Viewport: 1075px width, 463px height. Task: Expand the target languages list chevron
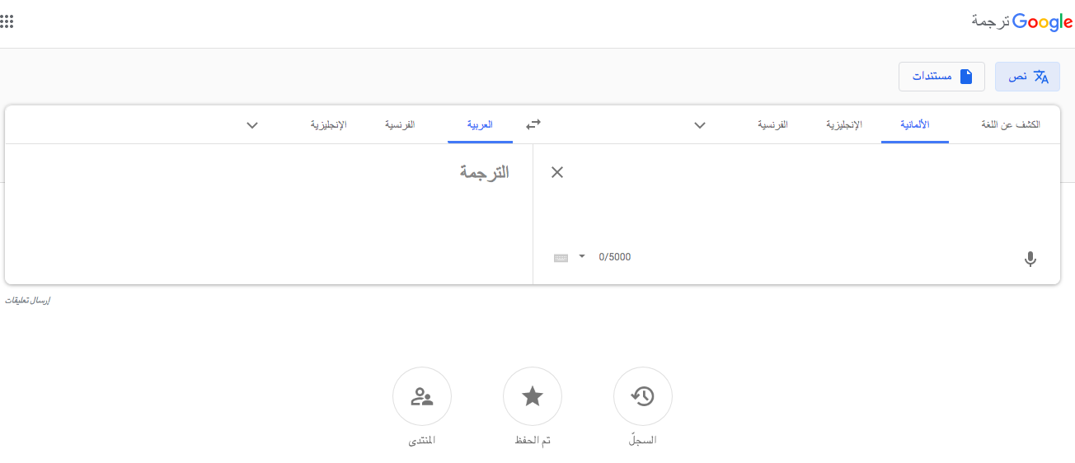tap(253, 125)
